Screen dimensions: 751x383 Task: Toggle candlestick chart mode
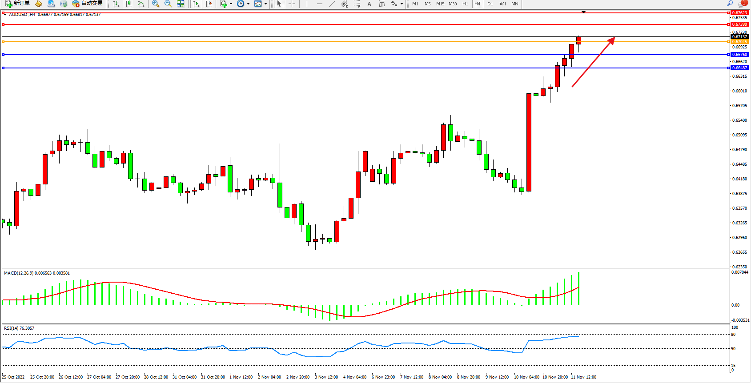[x=129, y=4]
